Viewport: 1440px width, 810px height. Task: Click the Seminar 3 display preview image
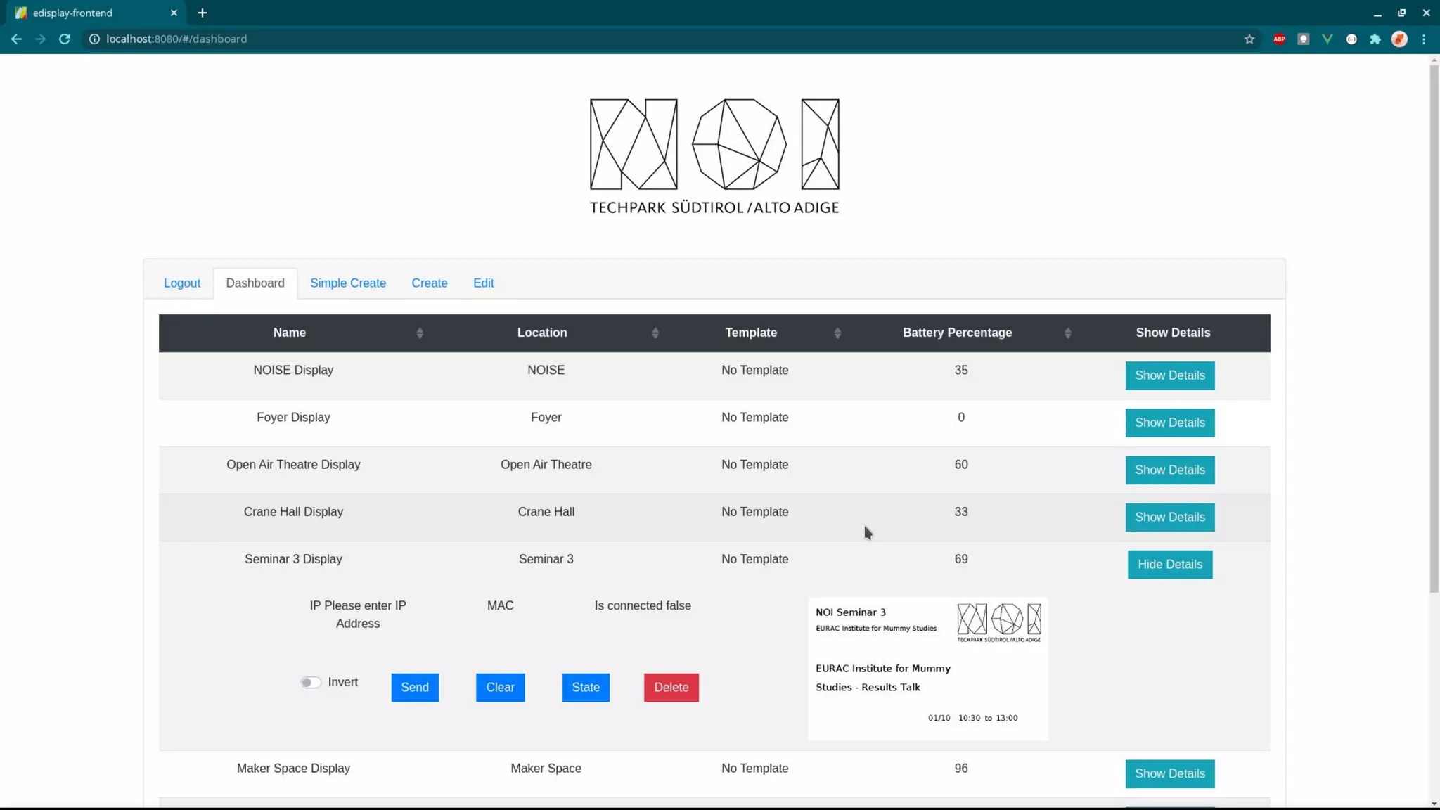pyautogui.click(x=927, y=668)
